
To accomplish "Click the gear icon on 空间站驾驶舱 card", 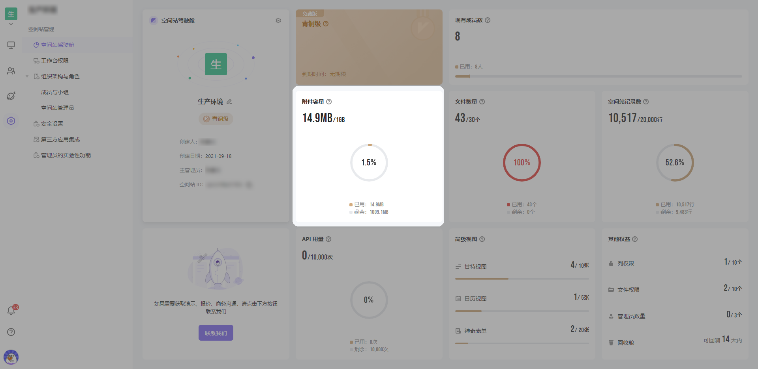I will [x=278, y=20].
